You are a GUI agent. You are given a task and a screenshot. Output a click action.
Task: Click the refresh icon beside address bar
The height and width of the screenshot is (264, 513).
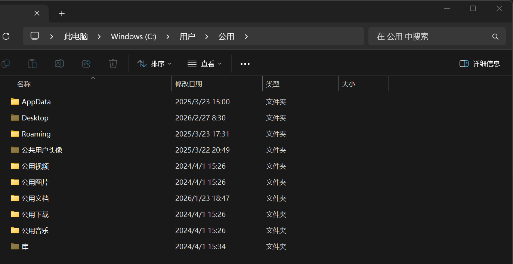click(6, 36)
